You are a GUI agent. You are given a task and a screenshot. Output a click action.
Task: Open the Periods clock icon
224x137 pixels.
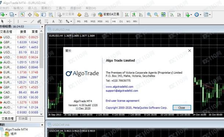coord(197,15)
